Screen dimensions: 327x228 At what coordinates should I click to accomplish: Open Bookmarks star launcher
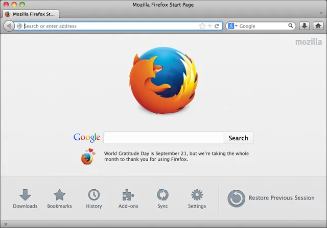[x=59, y=198]
